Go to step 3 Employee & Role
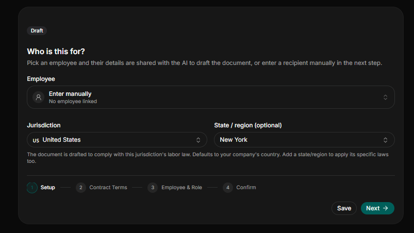 (x=175, y=188)
